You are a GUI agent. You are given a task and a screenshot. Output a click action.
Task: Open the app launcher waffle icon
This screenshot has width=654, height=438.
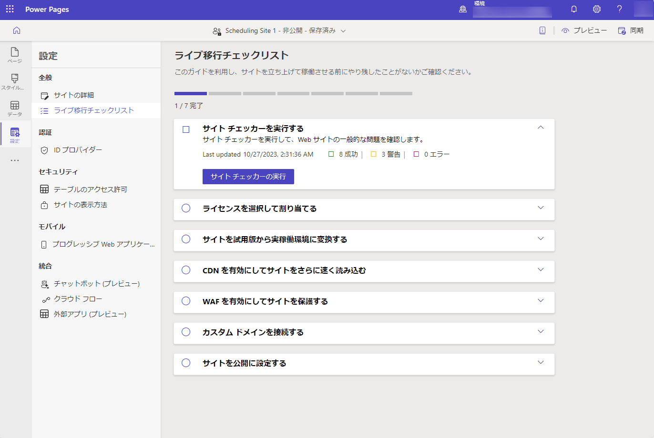point(10,9)
